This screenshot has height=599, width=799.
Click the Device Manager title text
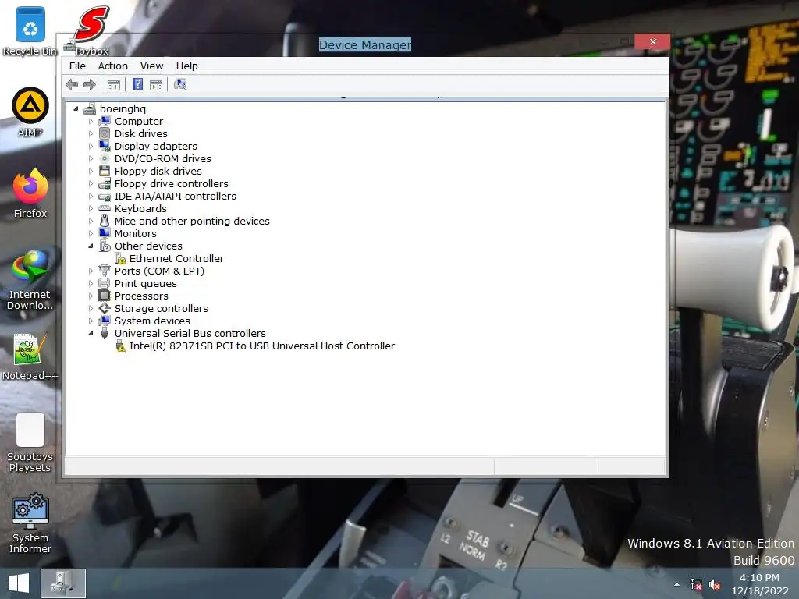(x=365, y=44)
